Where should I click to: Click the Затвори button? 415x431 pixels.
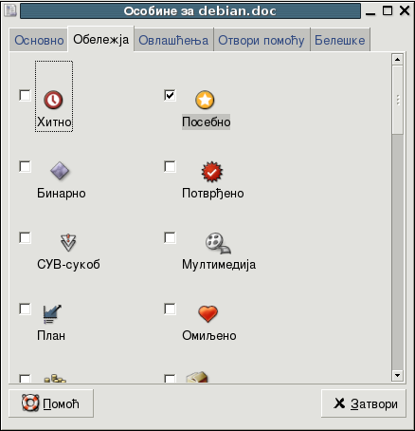click(364, 403)
